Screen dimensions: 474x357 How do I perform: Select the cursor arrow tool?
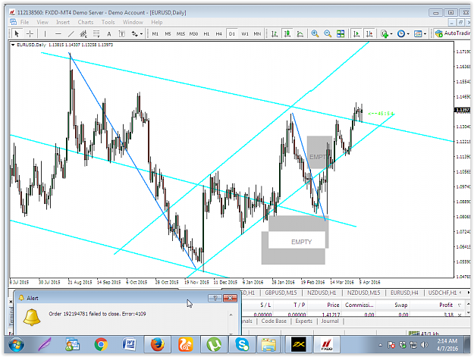17,34
